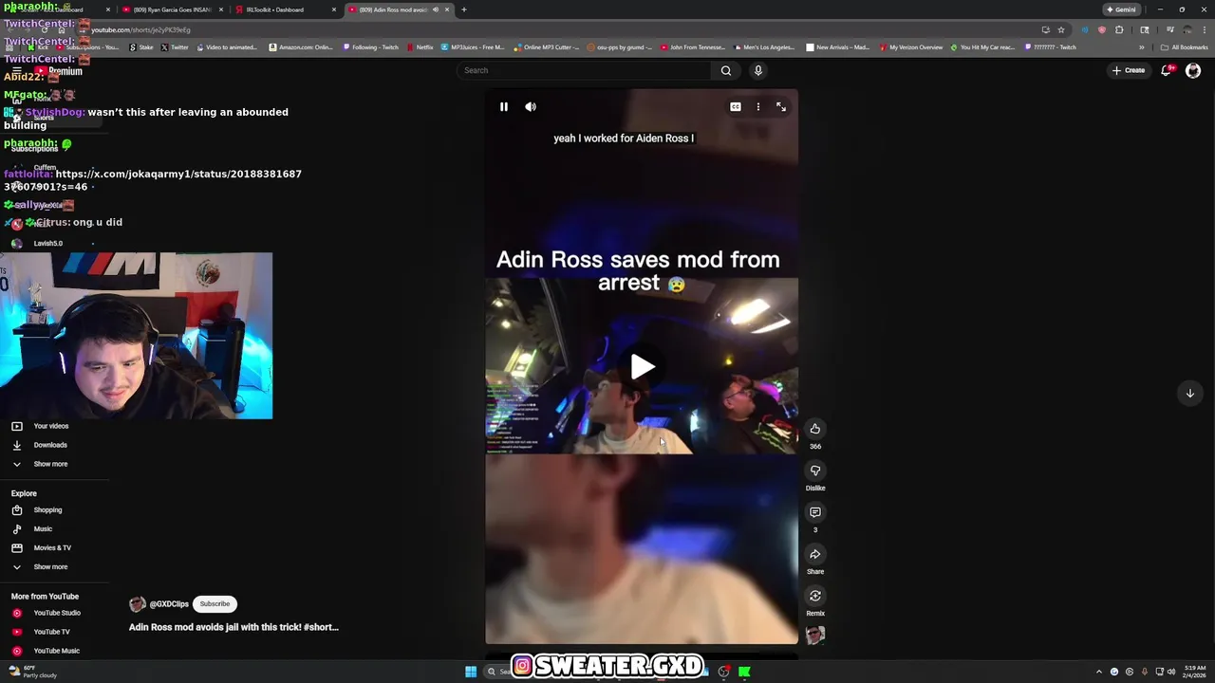Open Movies & TV in Explore
1215x683 pixels.
coord(52,548)
